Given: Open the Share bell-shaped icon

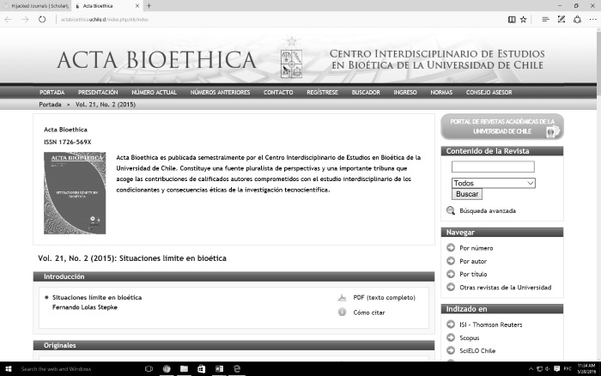Looking at the screenshot, I should click(x=577, y=20).
